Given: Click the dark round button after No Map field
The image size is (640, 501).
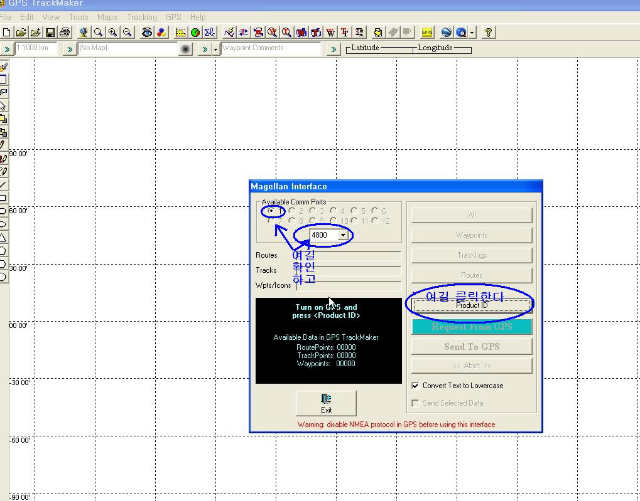Looking at the screenshot, I should [x=185, y=50].
